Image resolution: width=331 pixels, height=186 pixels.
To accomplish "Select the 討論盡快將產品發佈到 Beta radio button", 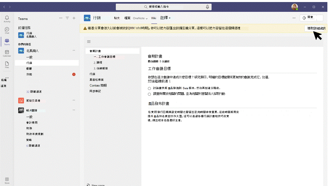I will (x=149, y=89).
